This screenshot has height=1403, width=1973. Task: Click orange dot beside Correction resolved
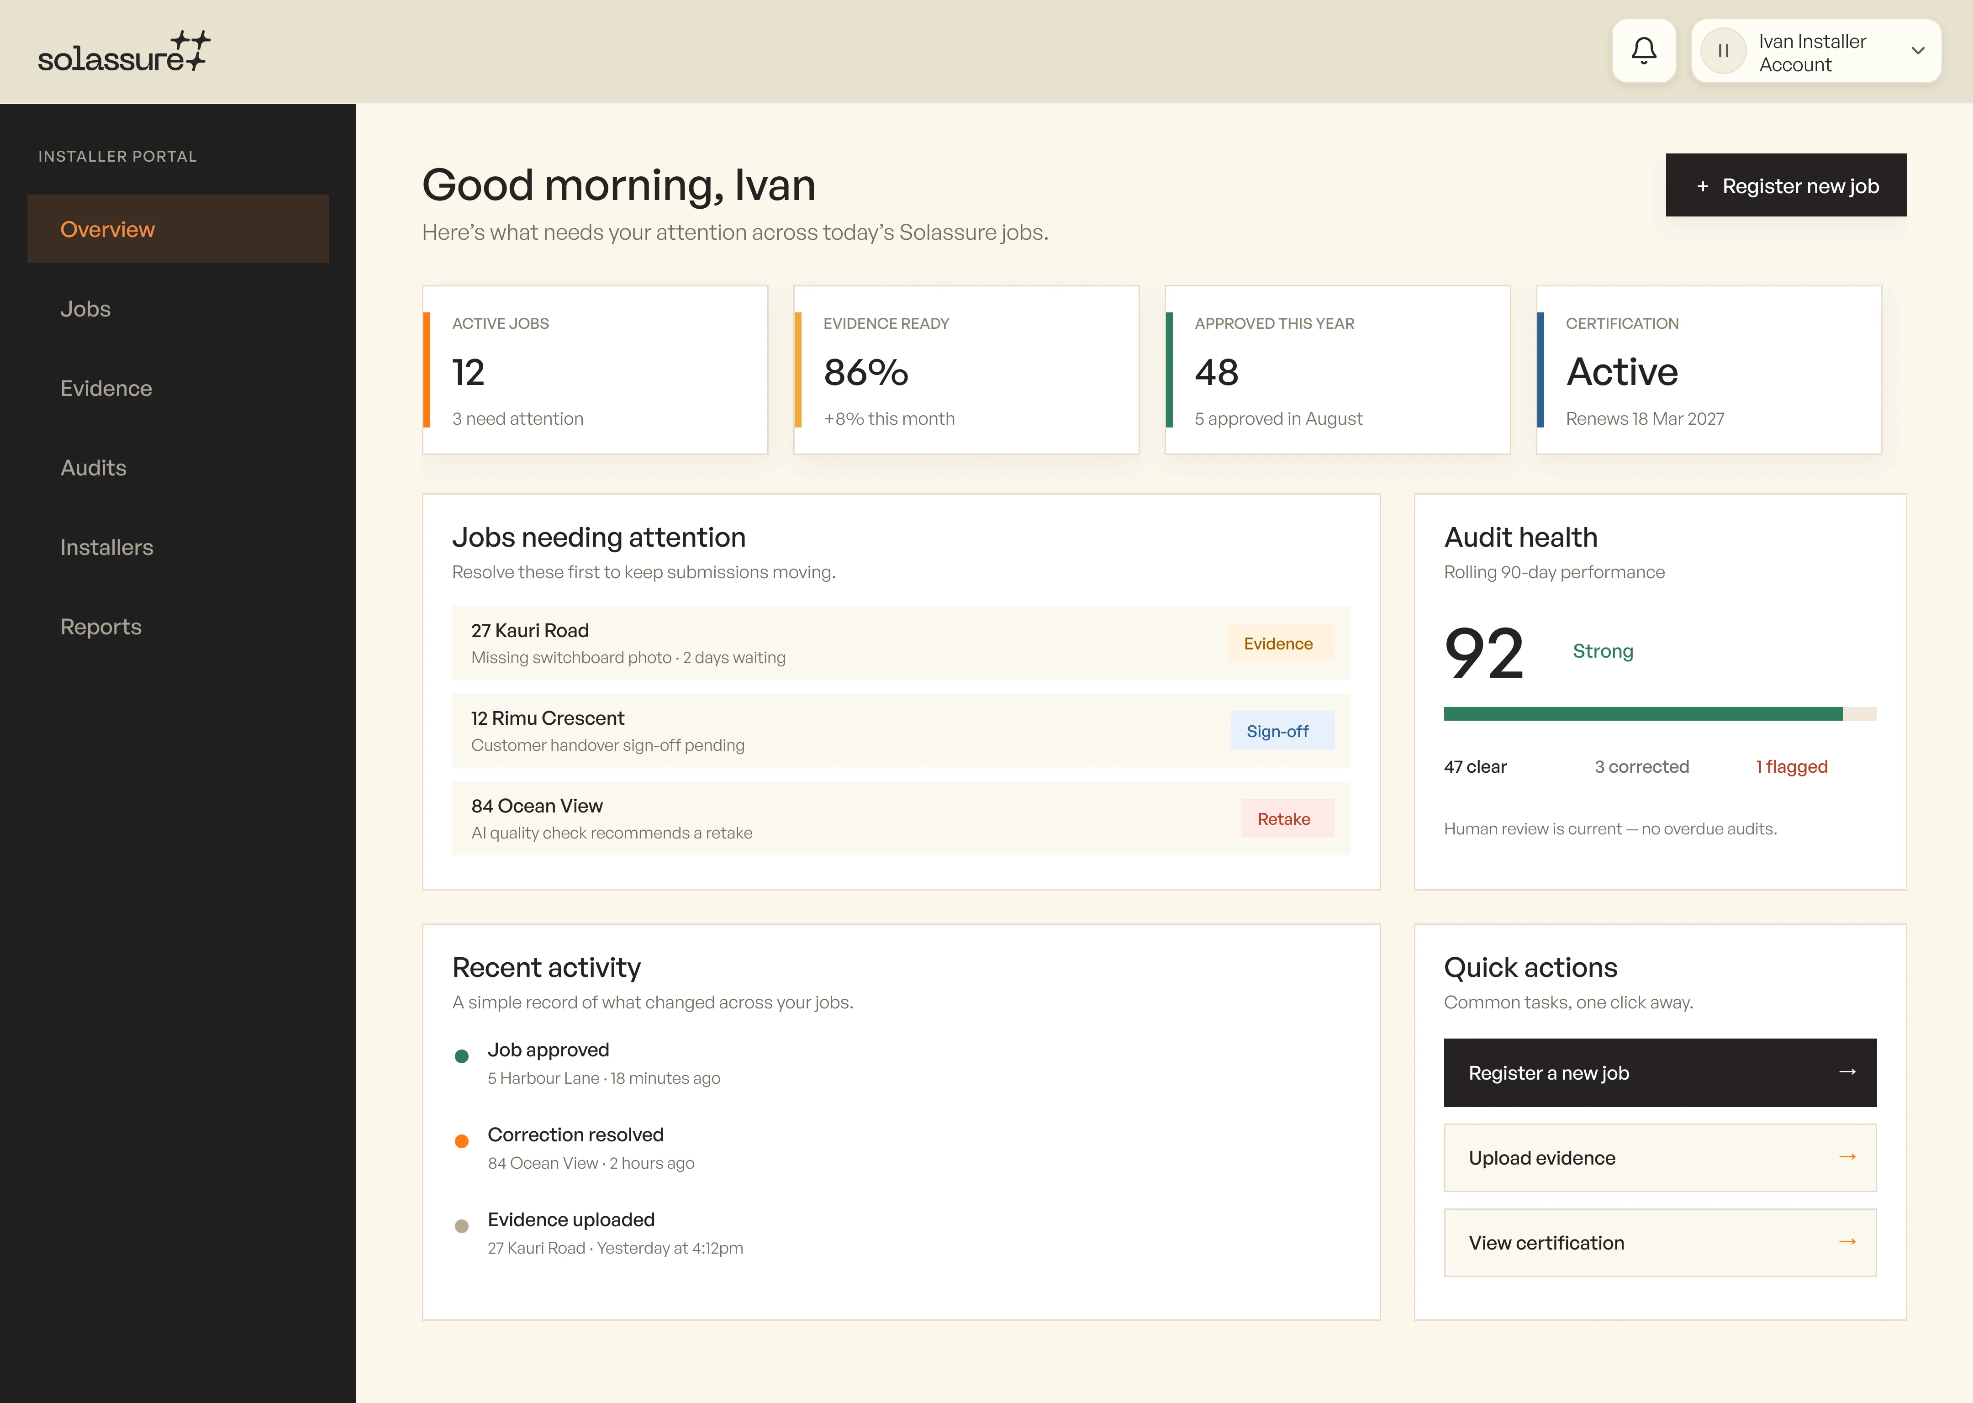pyautogui.click(x=461, y=1140)
